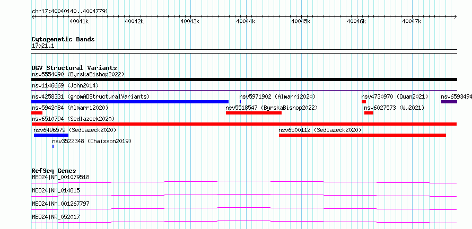Click the long red nsv6510794 variant bar
The width and height of the screenshot is (472, 229).
244,124
